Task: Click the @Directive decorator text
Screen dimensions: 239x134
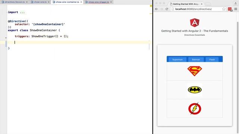Action: pyautogui.click(x=16, y=21)
